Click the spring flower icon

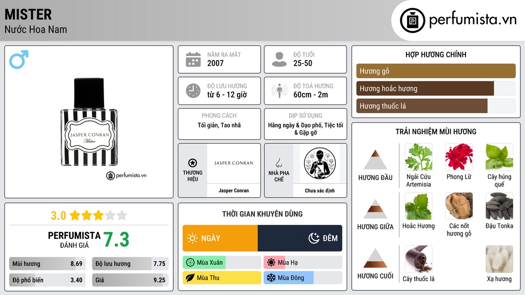190,263
